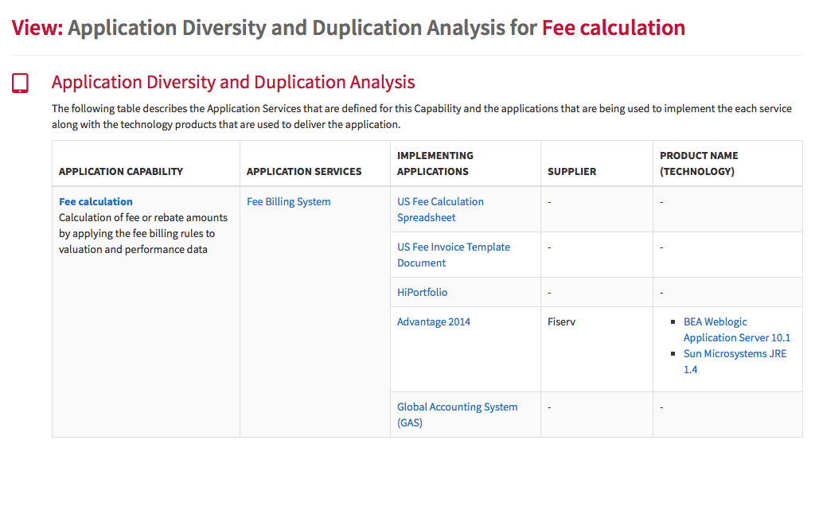Click the Implementing Applications column header
This screenshot has height=510, width=815.
tap(435, 164)
